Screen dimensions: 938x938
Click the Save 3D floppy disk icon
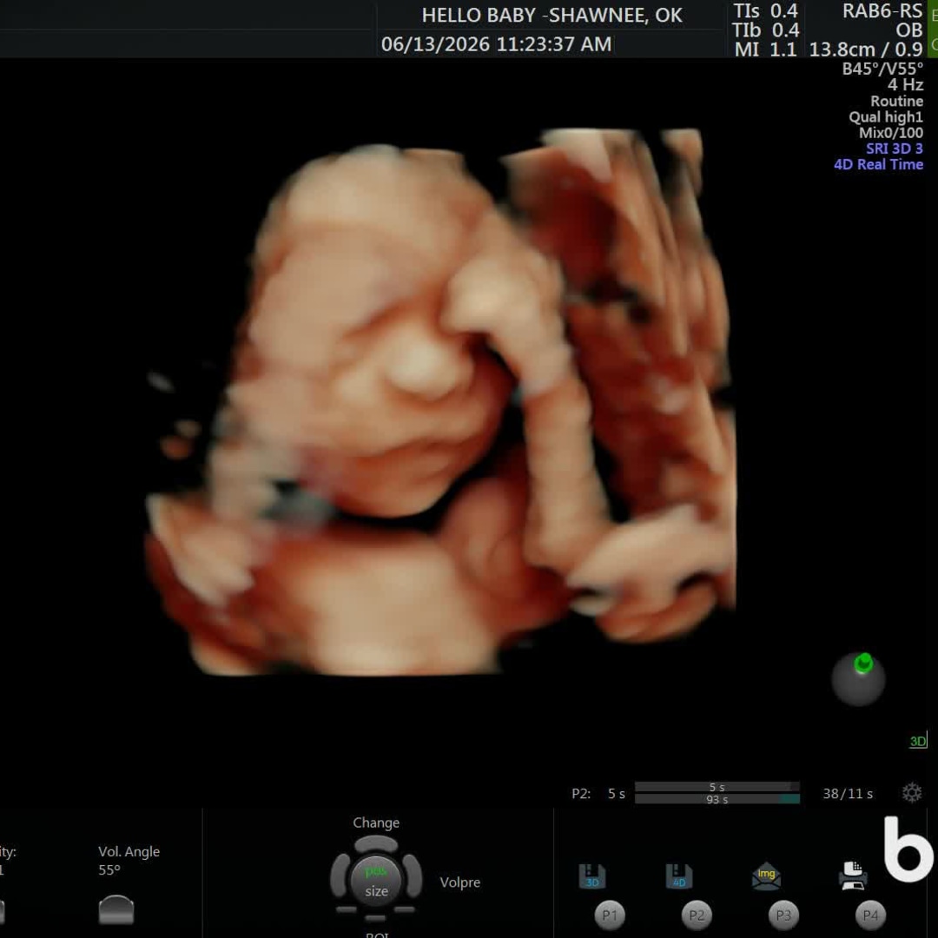(591, 876)
